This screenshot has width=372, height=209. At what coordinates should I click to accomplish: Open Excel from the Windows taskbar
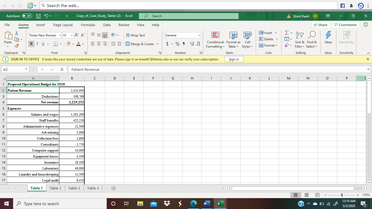coord(220,204)
